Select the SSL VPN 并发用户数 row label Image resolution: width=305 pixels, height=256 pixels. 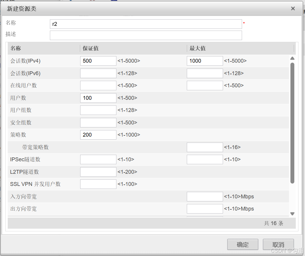[35, 184]
